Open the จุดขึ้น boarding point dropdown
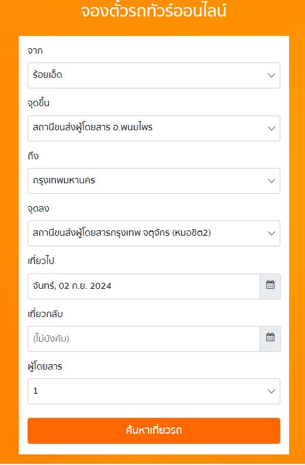305x465 pixels. coord(154,128)
